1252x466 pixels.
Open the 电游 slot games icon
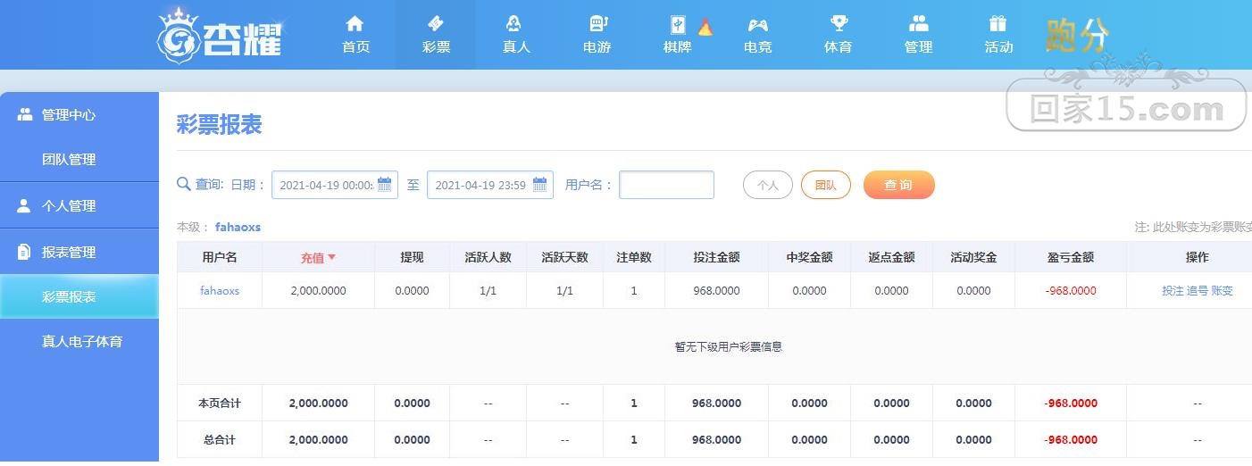597,23
